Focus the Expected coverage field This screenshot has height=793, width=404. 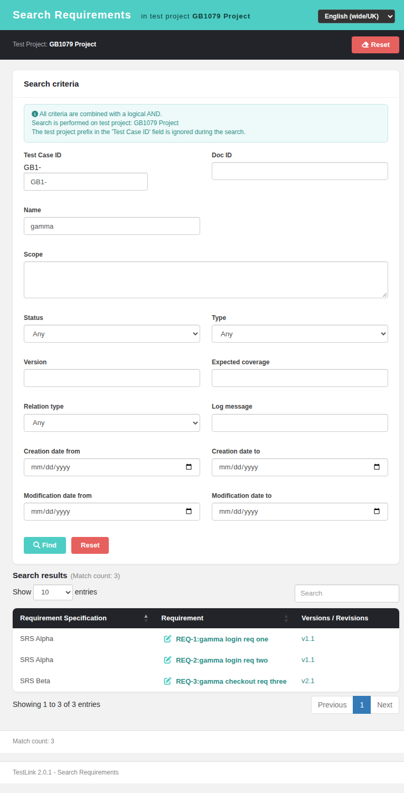pos(300,378)
